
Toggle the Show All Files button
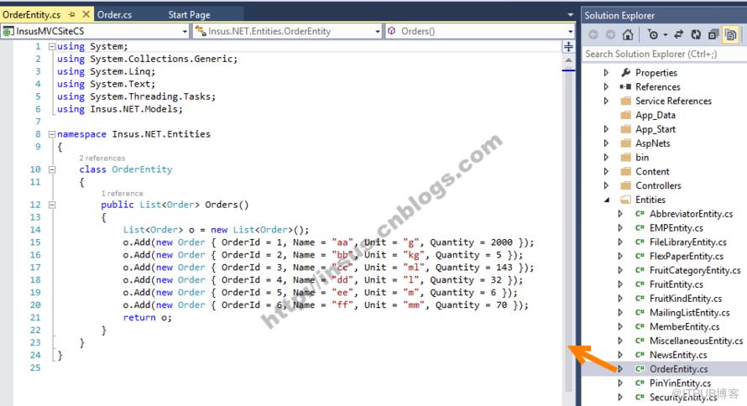click(730, 34)
